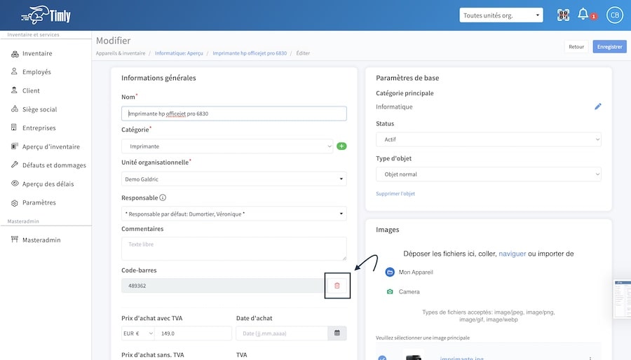The width and height of the screenshot is (631, 360).
Task: Click the Commentaires text area
Action: (x=233, y=249)
